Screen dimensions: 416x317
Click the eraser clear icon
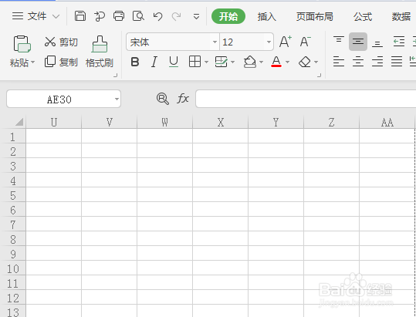[x=305, y=62]
